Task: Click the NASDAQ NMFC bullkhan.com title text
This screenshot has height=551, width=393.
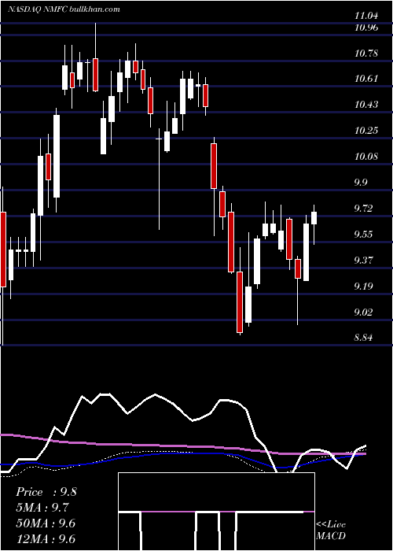Action: (64, 9)
